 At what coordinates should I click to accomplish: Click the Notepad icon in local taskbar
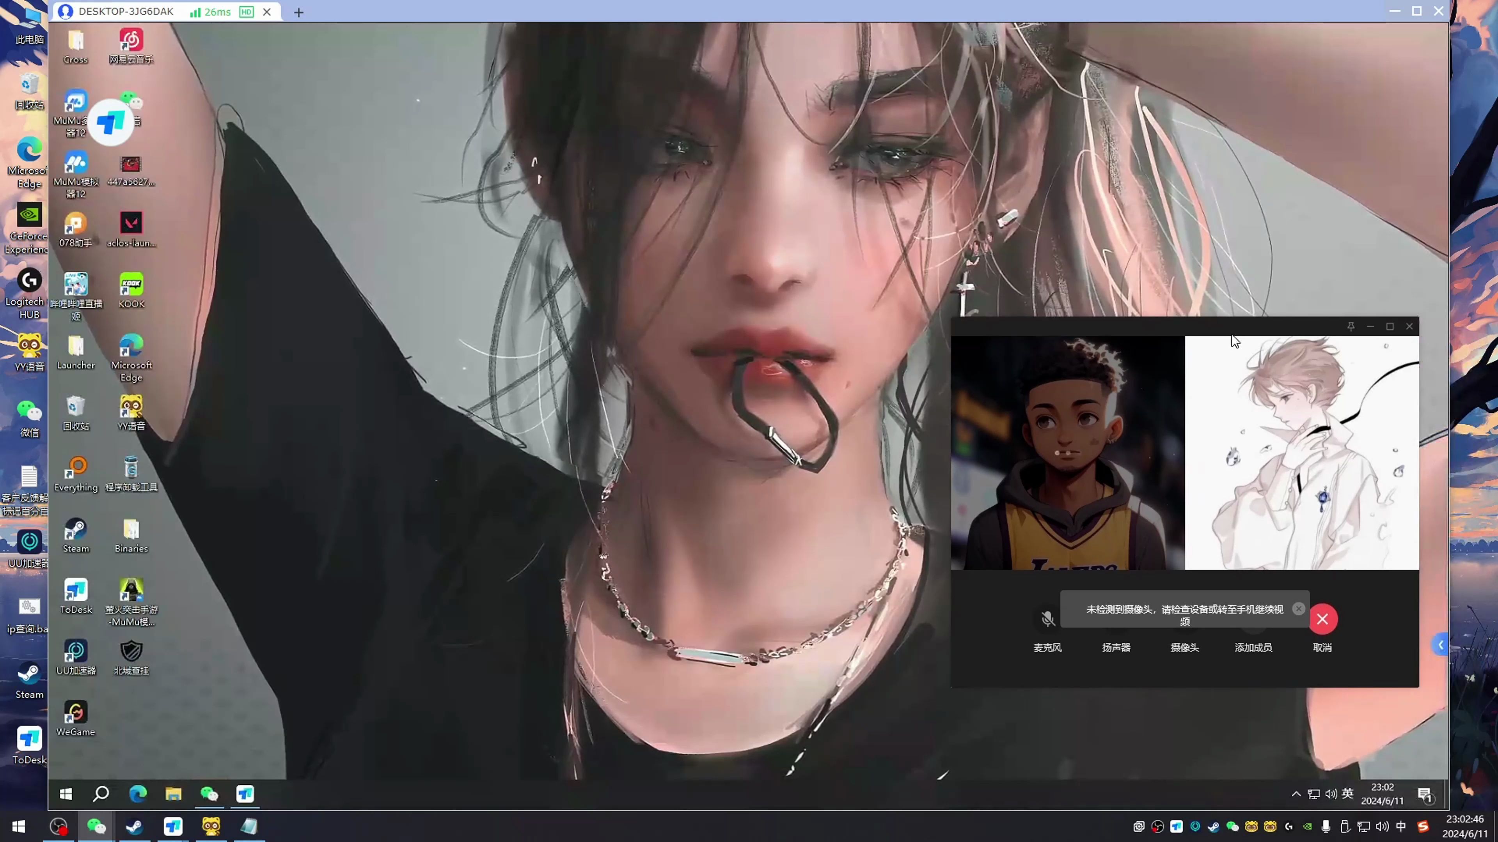pos(249,826)
